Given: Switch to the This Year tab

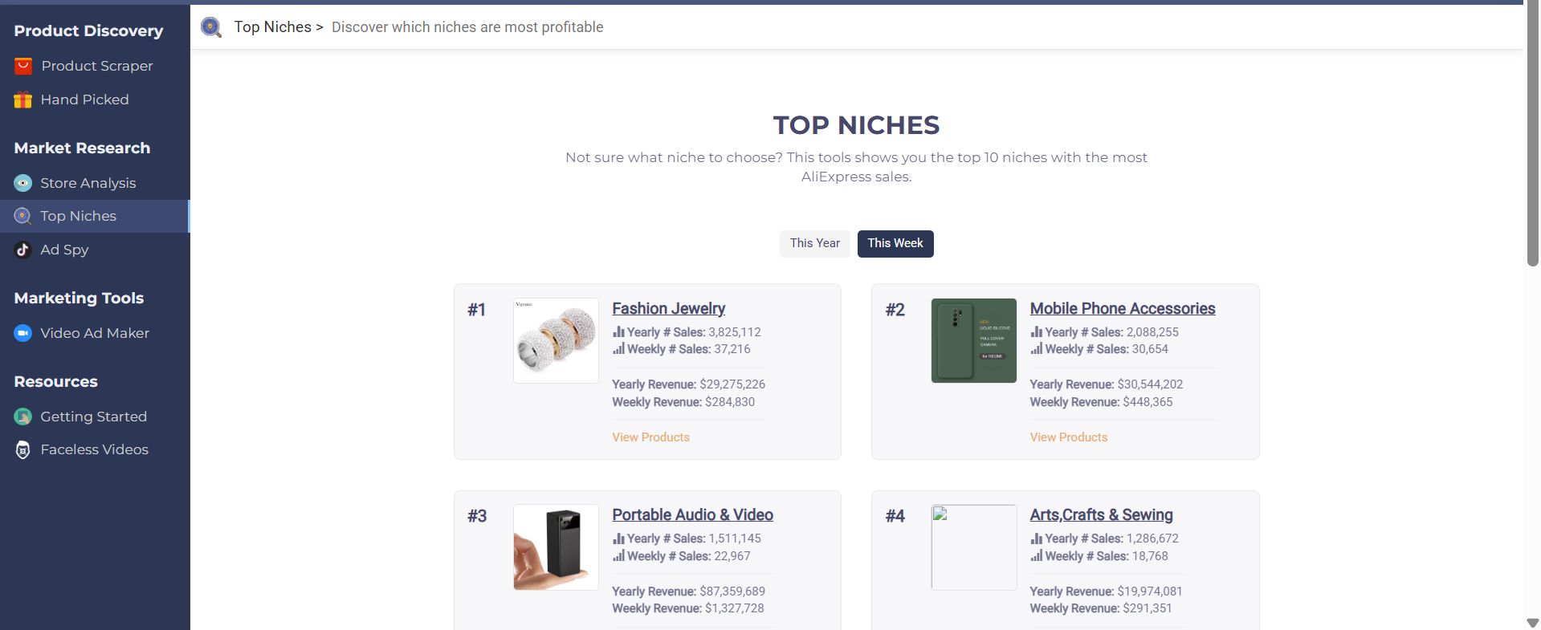Looking at the screenshot, I should pyautogui.click(x=814, y=243).
